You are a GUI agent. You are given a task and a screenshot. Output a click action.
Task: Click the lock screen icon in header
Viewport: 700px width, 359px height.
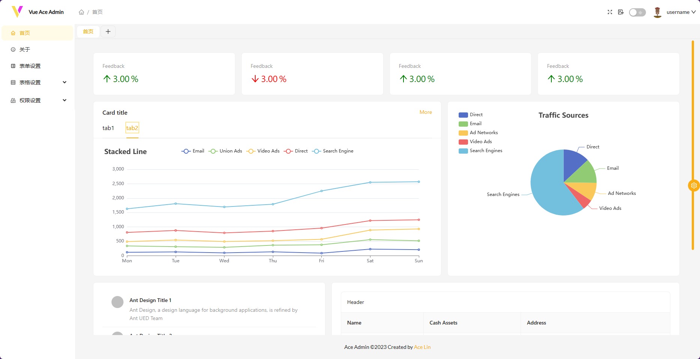point(621,12)
